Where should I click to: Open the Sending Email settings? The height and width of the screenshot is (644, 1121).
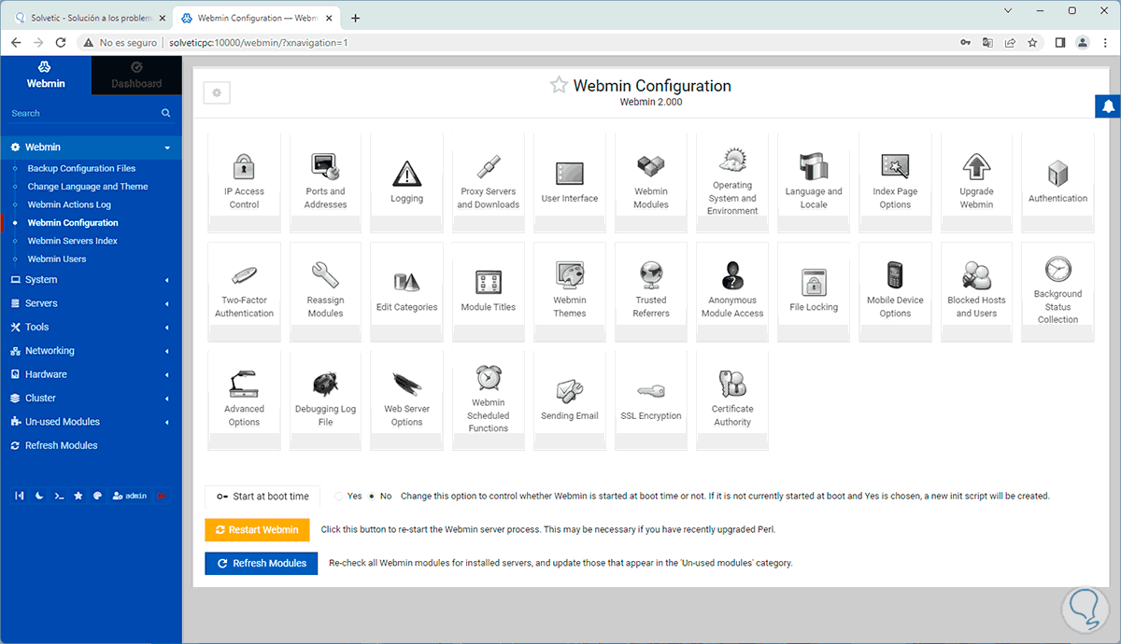(570, 401)
